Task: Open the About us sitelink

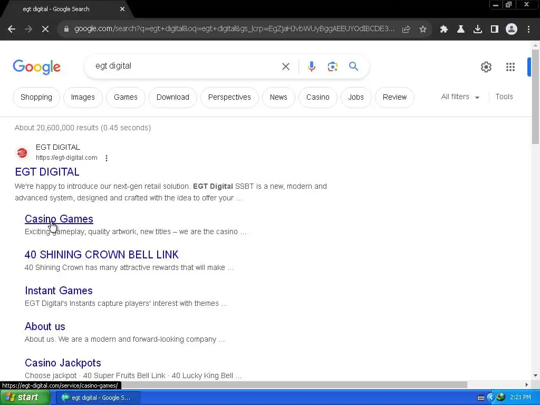Action: click(x=45, y=326)
